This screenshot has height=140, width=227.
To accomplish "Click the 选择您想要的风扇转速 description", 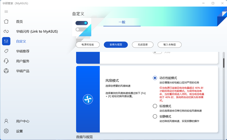I will click(x=118, y=86).
